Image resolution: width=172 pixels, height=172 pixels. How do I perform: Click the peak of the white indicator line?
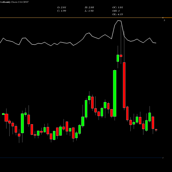click(118, 21)
